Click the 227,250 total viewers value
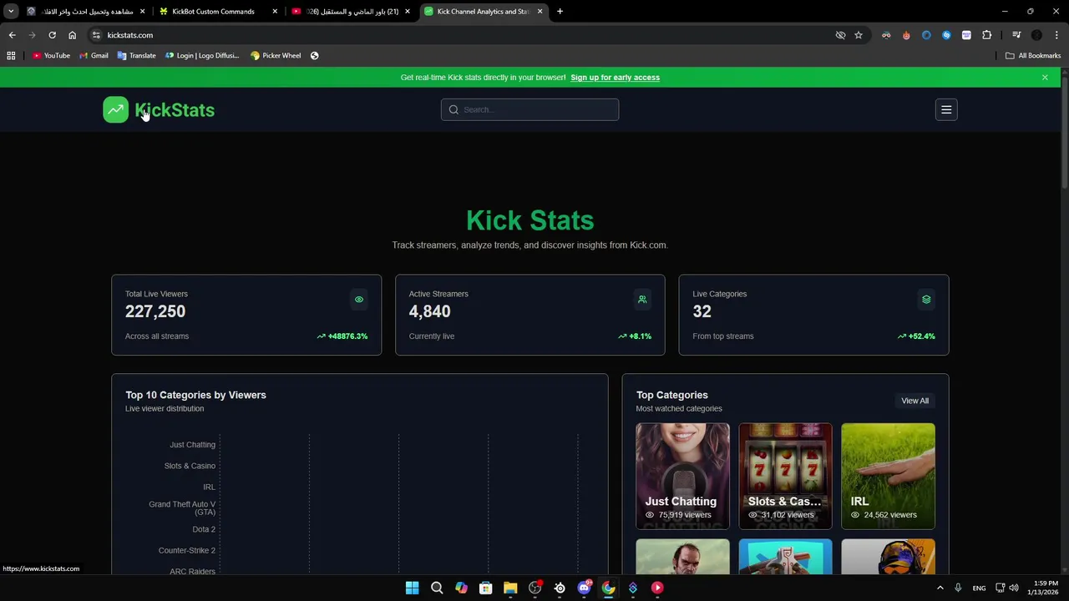 (x=155, y=311)
